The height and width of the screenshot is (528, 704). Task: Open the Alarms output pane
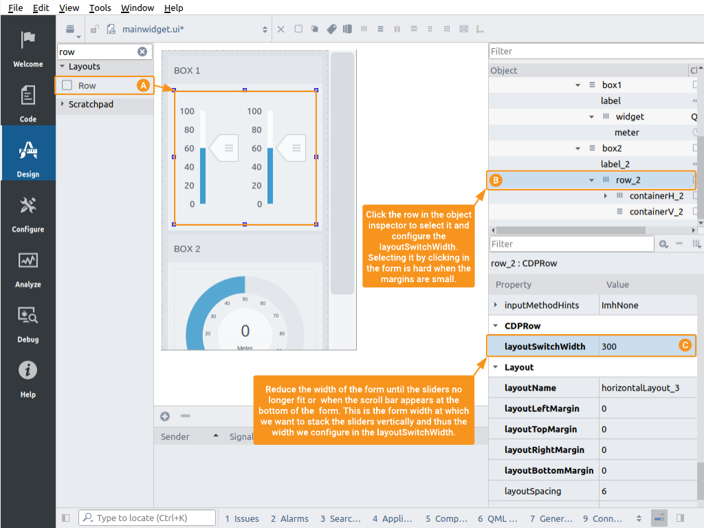tap(289, 518)
